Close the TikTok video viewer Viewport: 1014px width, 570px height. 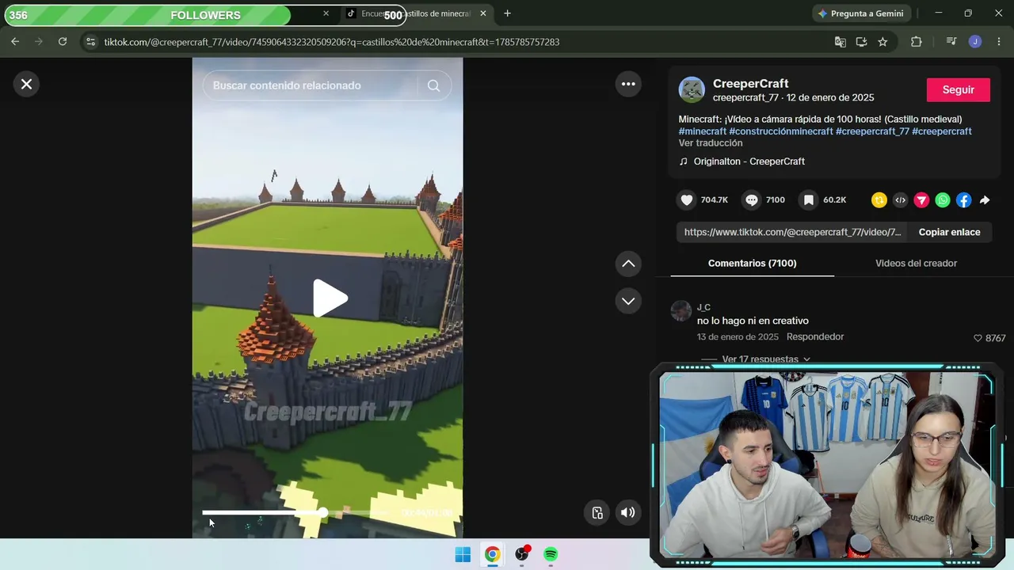tap(26, 84)
